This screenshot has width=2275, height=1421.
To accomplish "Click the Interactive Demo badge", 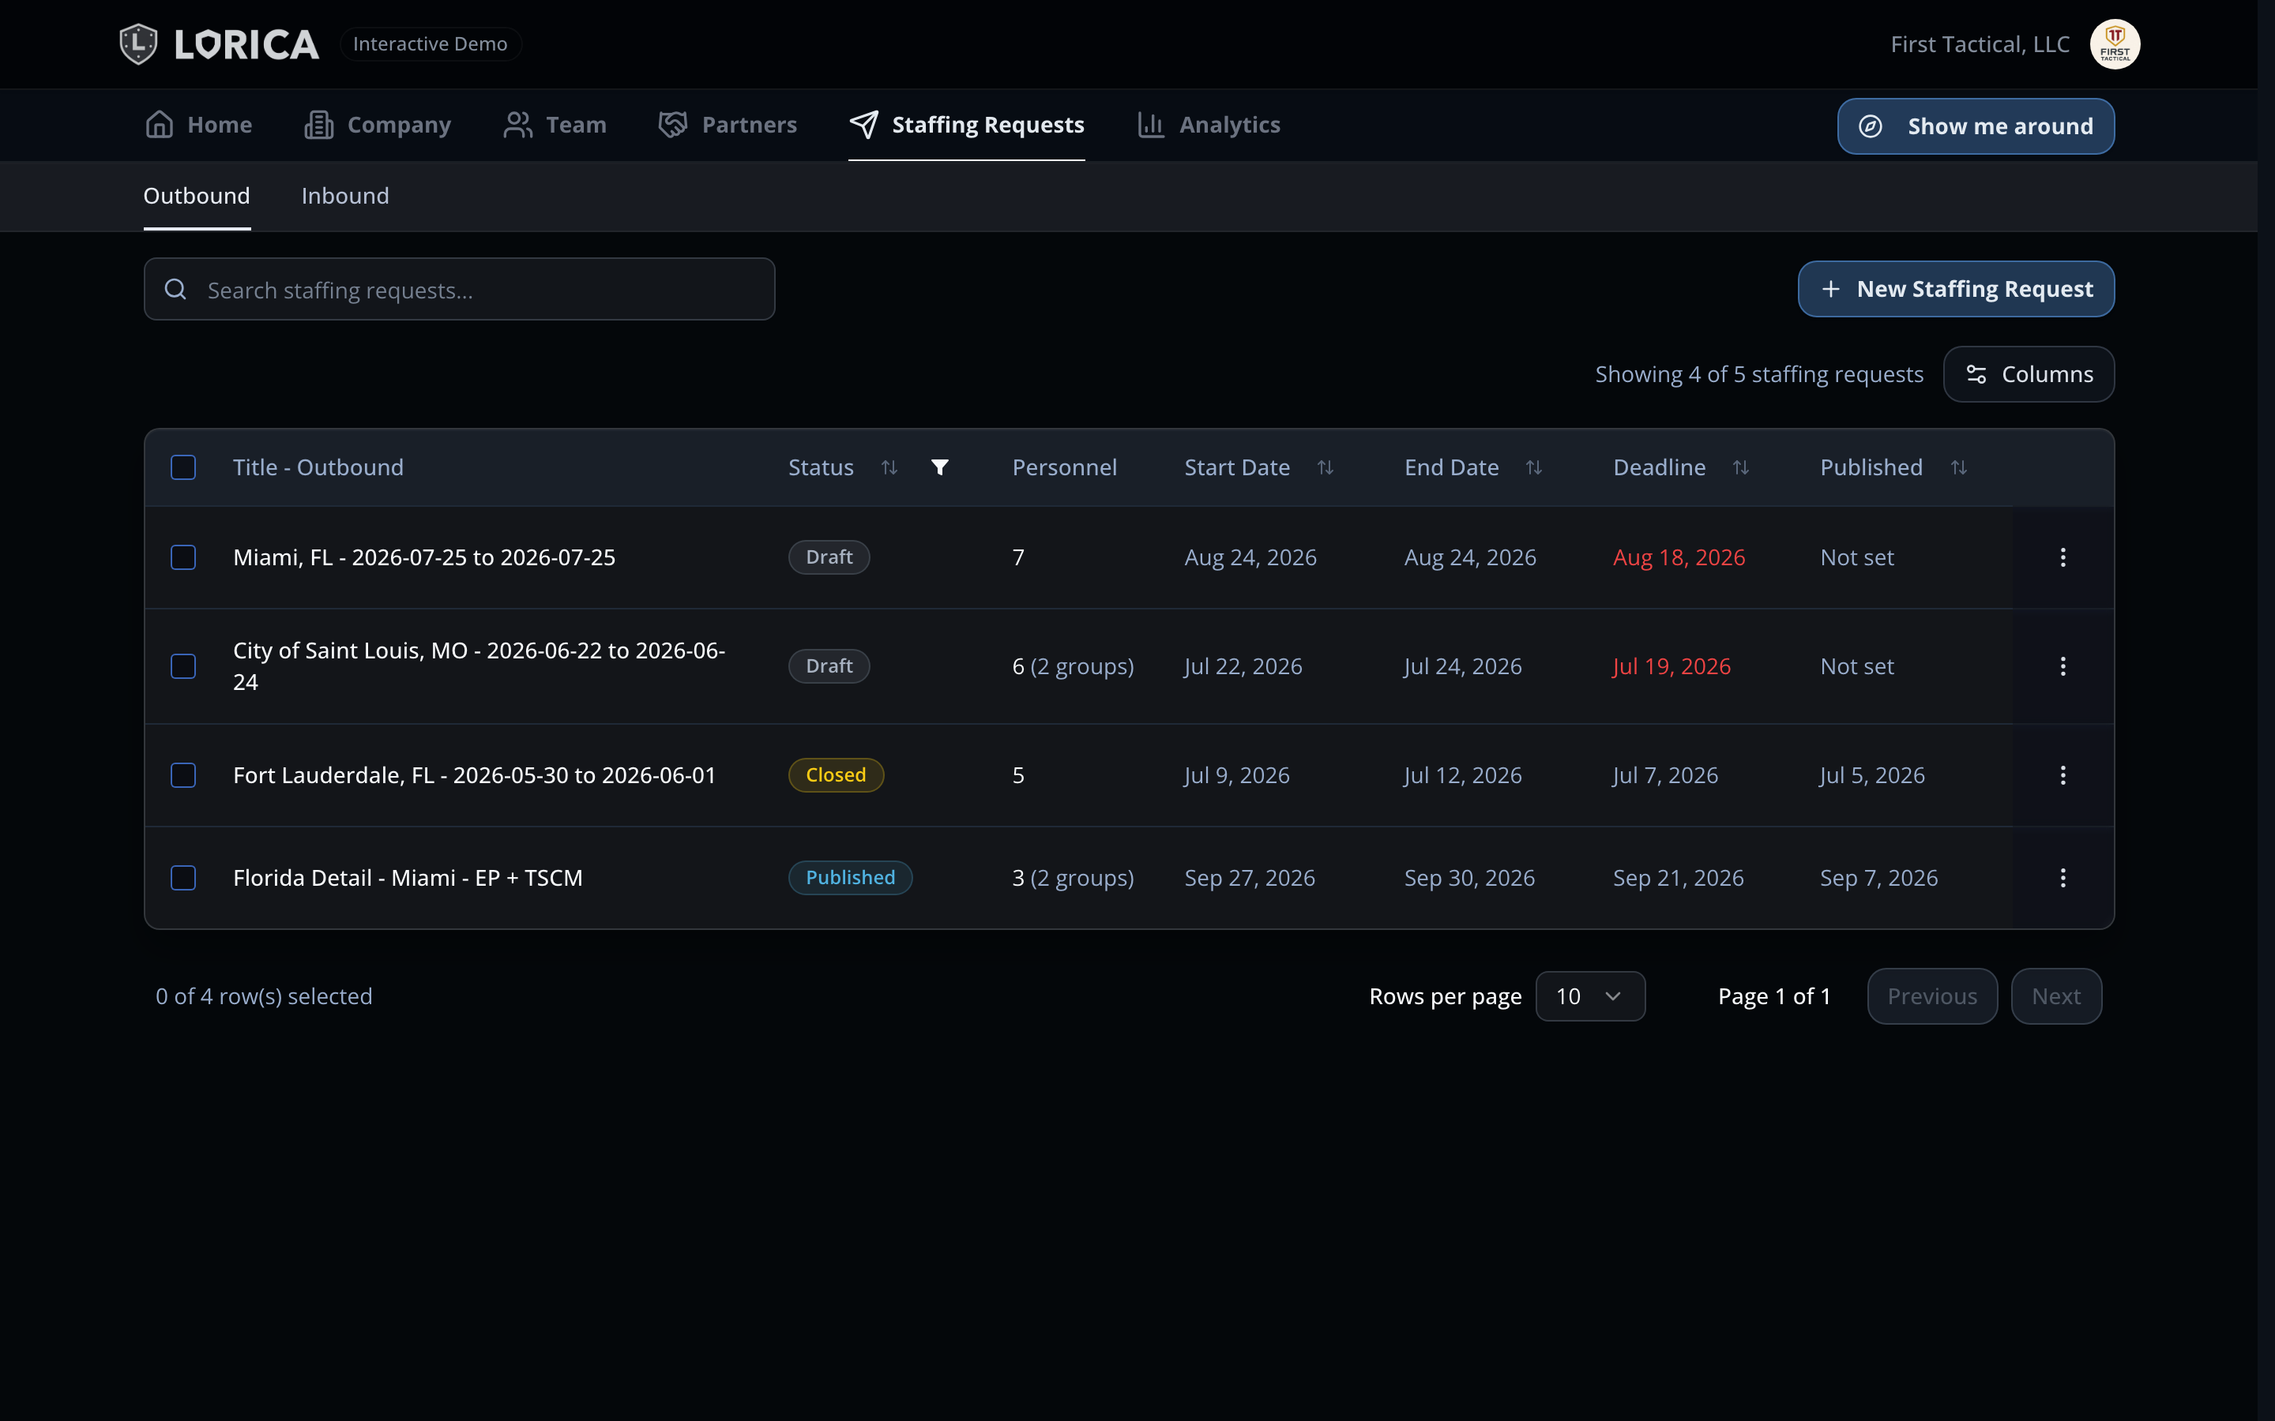I will (431, 44).
